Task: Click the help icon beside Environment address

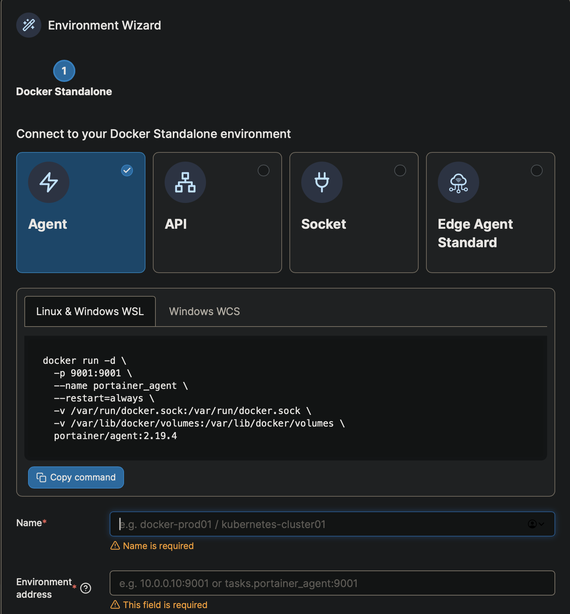Action: click(x=86, y=588)
